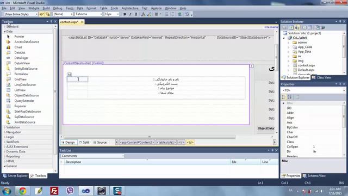Select AccessDataSource in the Toolbox
Viewport: 348px width, 196px height.
[x=27, y=42]
